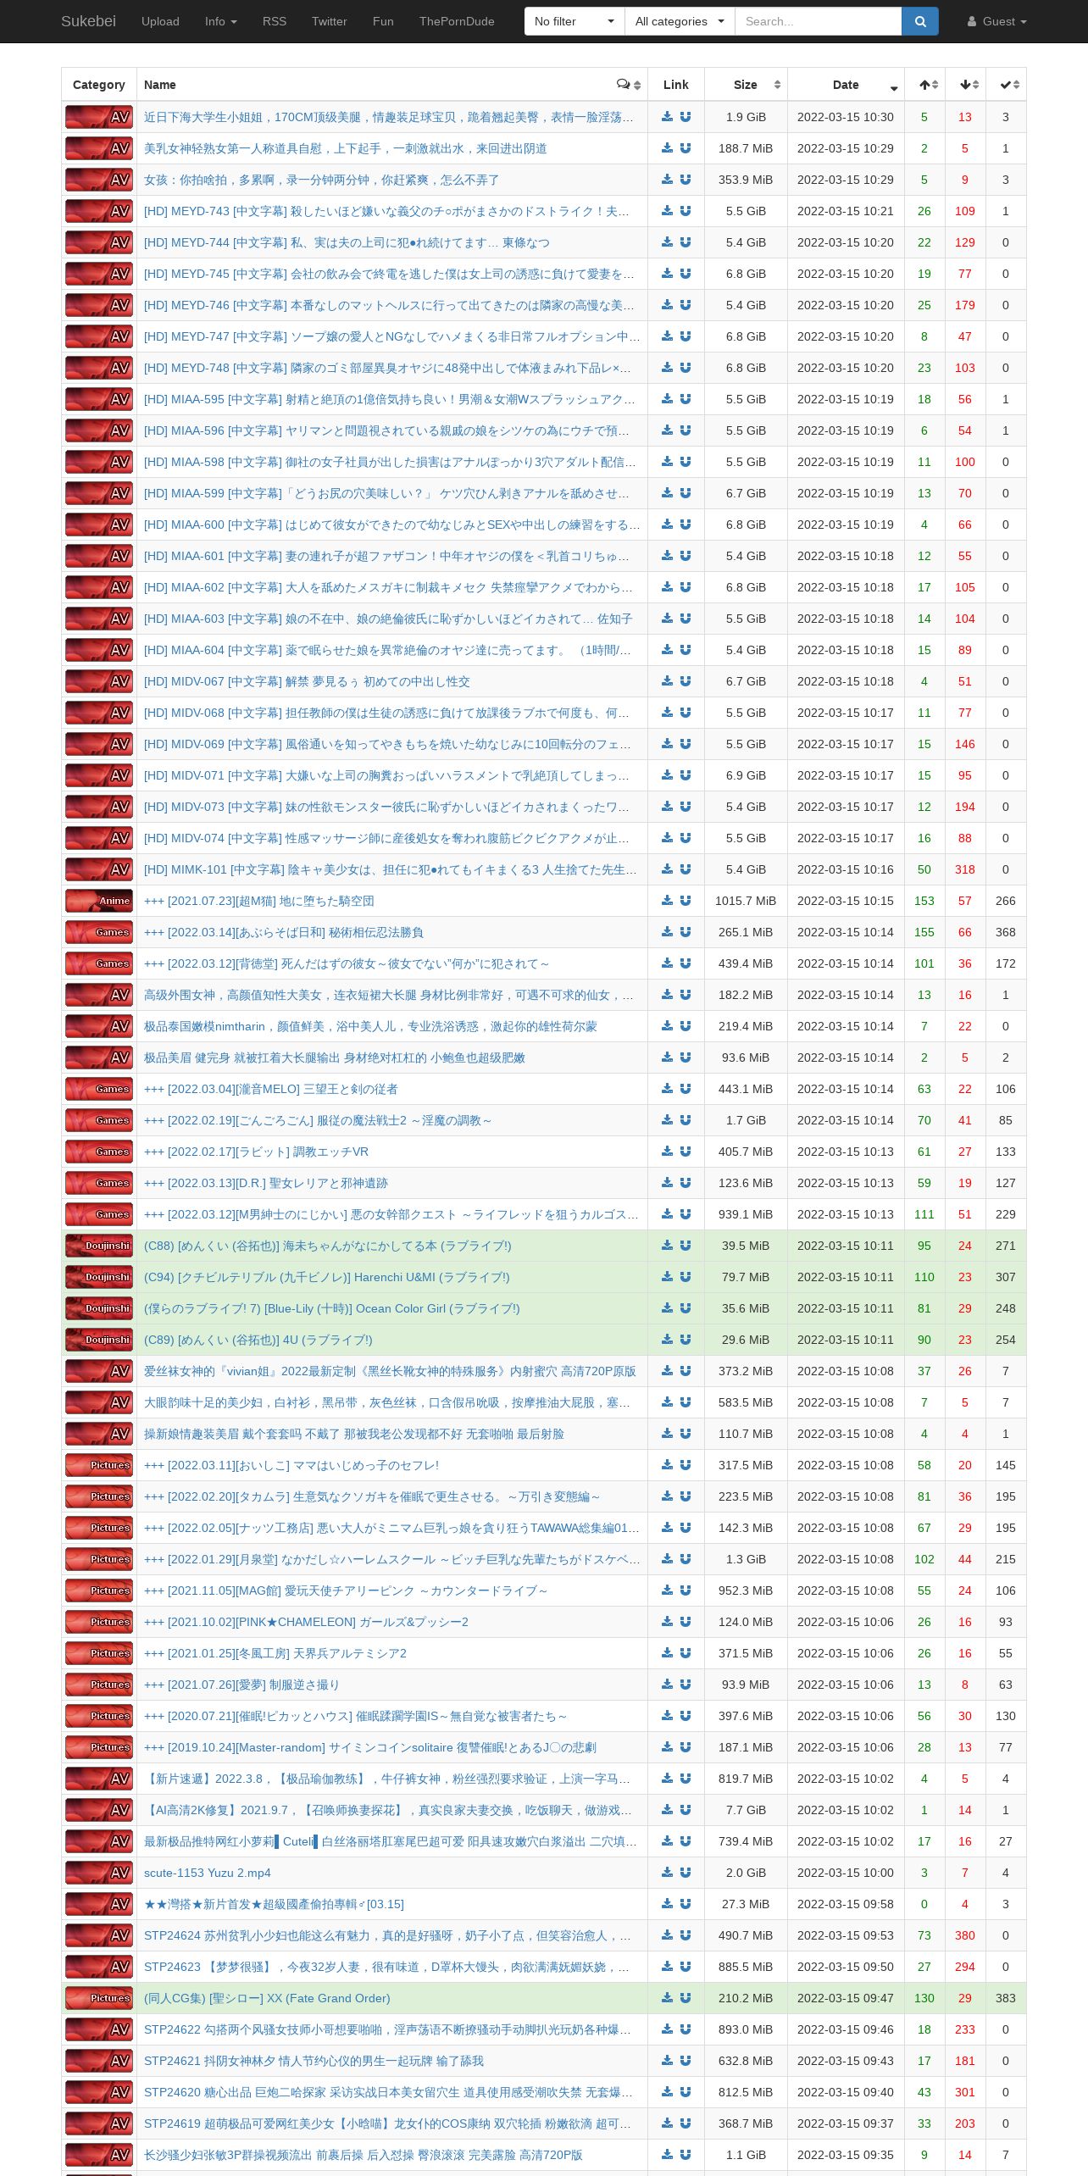Go to the Sukebei home page
This screenshot has height=2176, width=1088.
(88, 21)
